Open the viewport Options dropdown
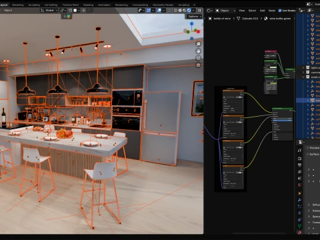 pos(194,17)
